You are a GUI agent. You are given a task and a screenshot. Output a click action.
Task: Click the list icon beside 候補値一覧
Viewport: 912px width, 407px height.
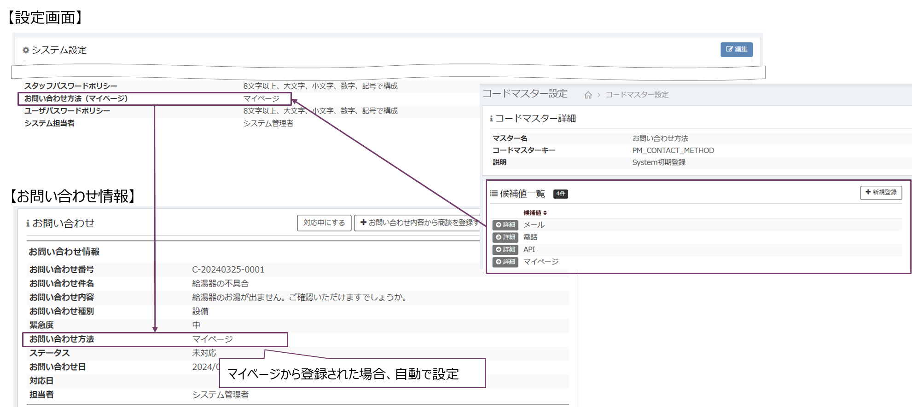coord(494,194)
